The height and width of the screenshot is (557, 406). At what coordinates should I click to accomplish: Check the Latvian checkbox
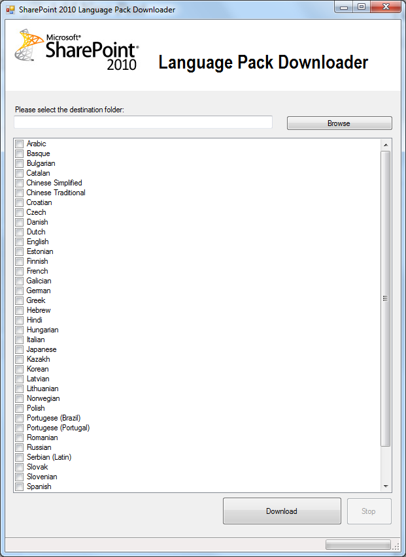pyautogui.click(x=20, y=379)
